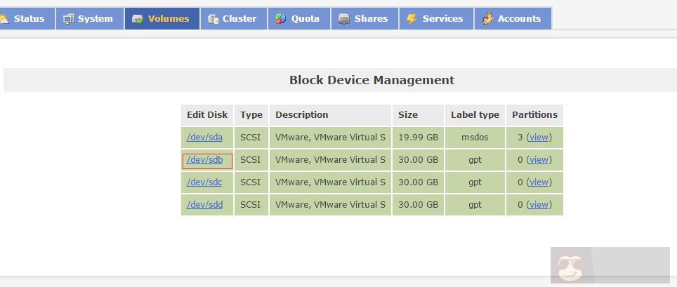Click the Shares drive icon

[x=343, y=19]
